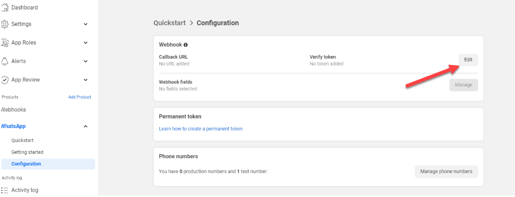This screenshot has width=515, height=197.
Task: Click the Edit webhook button
Action: tap(468, 60)
